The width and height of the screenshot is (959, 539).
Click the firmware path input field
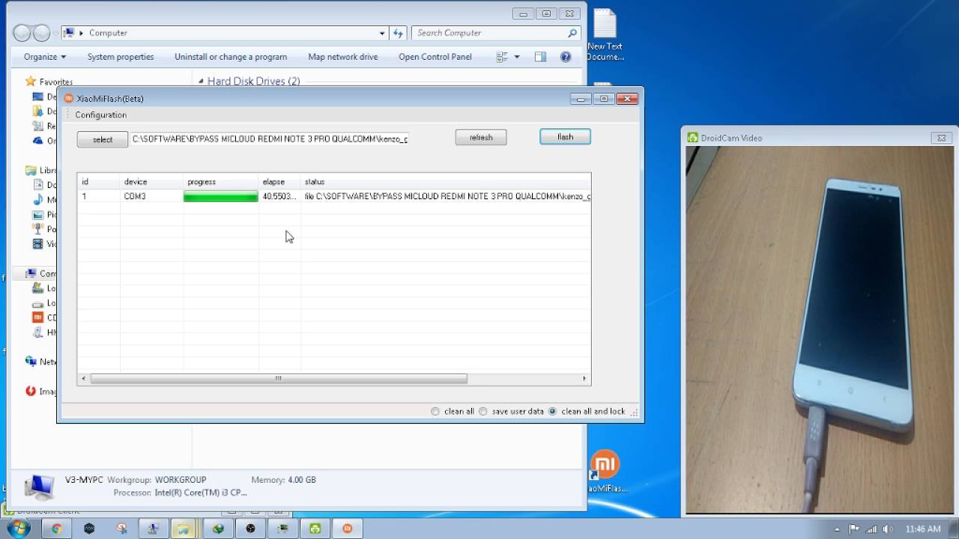[270, 138]
